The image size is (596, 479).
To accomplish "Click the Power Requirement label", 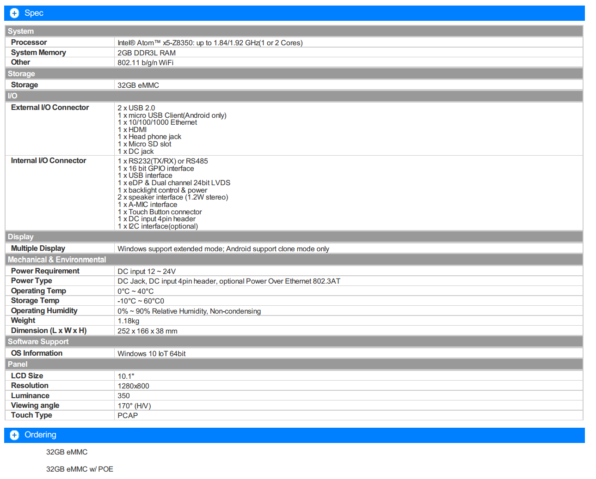I will pos(45,271).
